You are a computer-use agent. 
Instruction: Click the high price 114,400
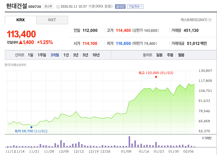click(x=123, y=31)
